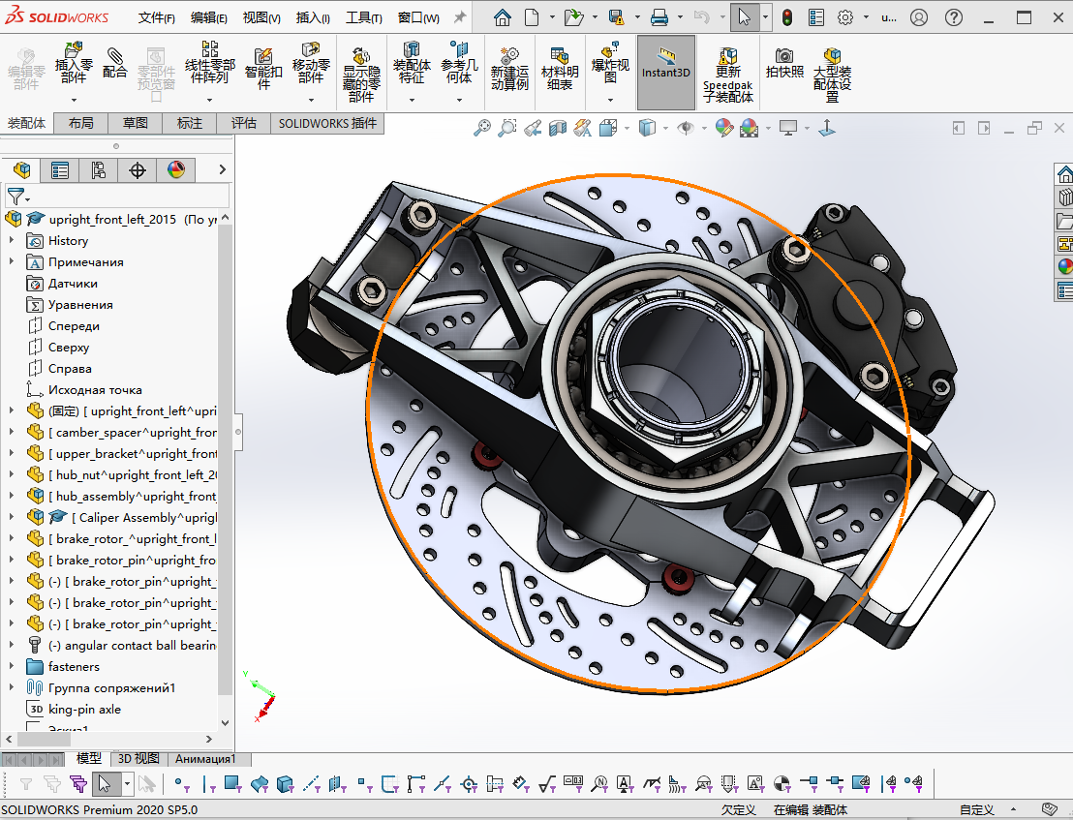Click the feature tree horizontal scrollbar
This screenshot has height=820, width=1073.
pyautogui.click(x=44, y=740)
